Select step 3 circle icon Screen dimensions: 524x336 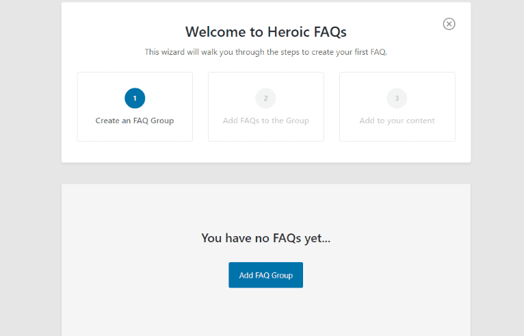pyautogui.click(x=397, y=99)
